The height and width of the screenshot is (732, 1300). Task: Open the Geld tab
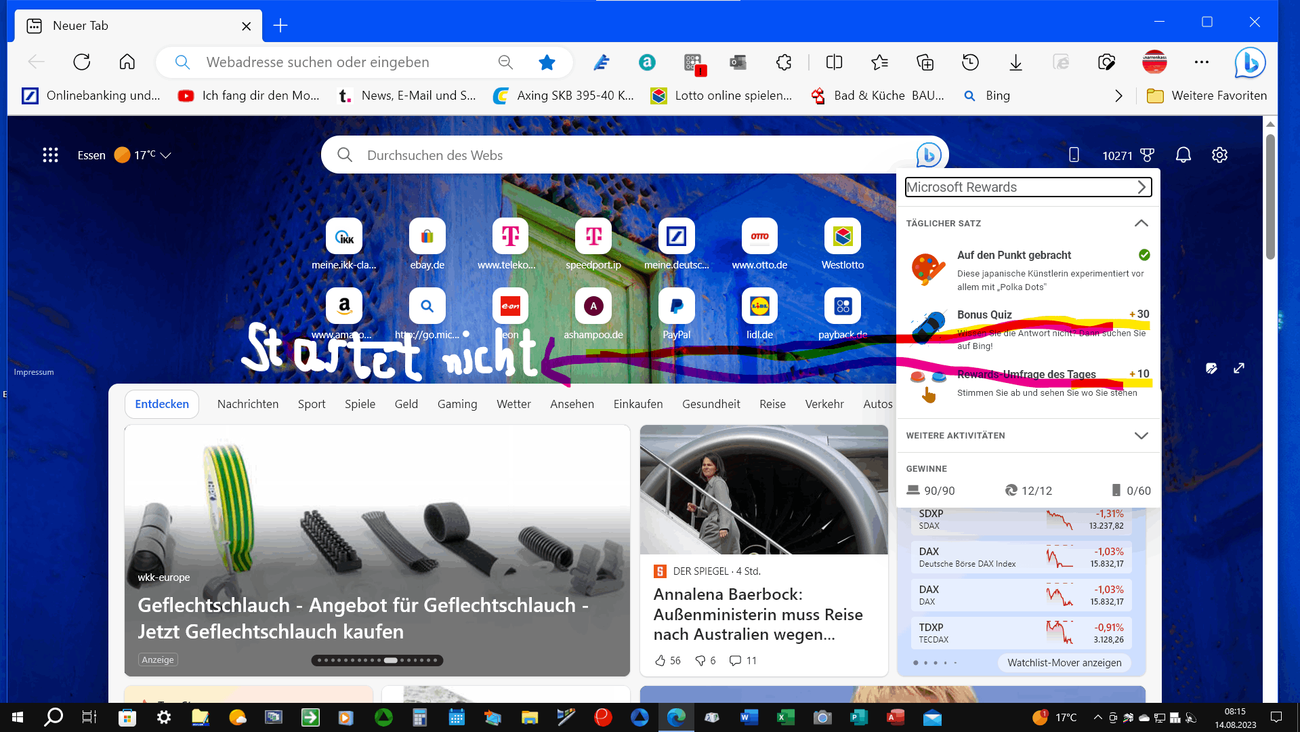[406, 404]
